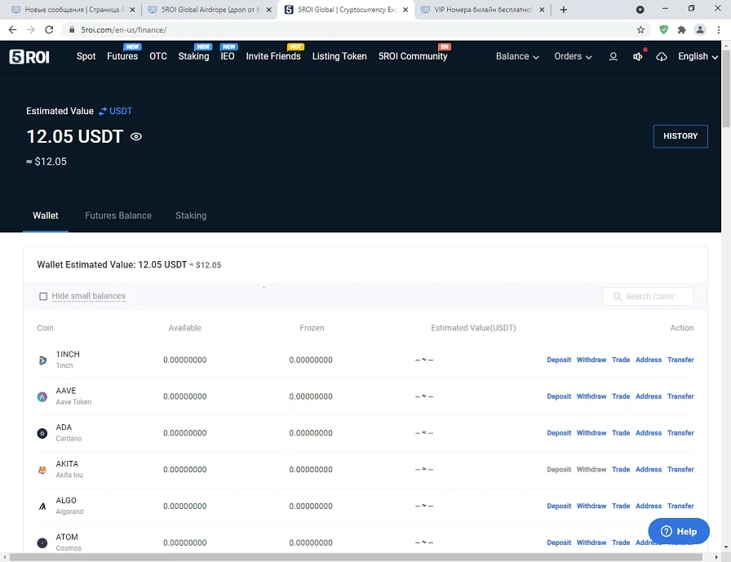Click the cloud download app icon

coord(661,56)
